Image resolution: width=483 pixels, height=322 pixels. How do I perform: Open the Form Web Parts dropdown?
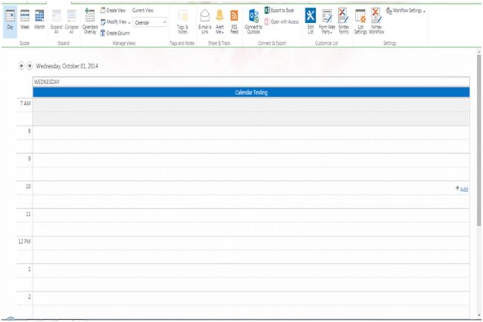327,22
